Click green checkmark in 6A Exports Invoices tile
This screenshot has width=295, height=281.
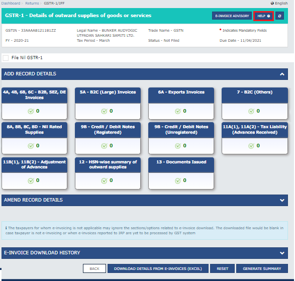(x=178, y=111)
